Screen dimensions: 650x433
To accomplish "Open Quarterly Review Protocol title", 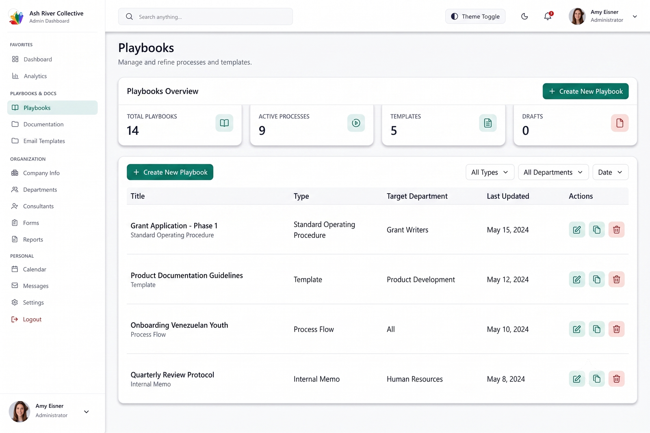I will pos(172,375).
